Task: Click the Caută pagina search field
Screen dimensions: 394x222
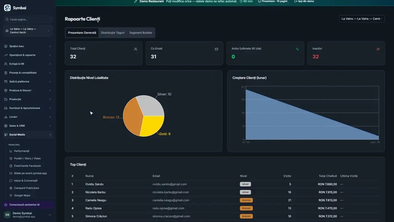Action: click(28, 19)
